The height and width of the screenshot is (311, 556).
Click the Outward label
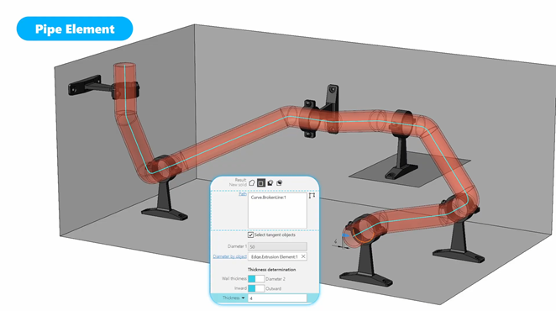(274, 288)
